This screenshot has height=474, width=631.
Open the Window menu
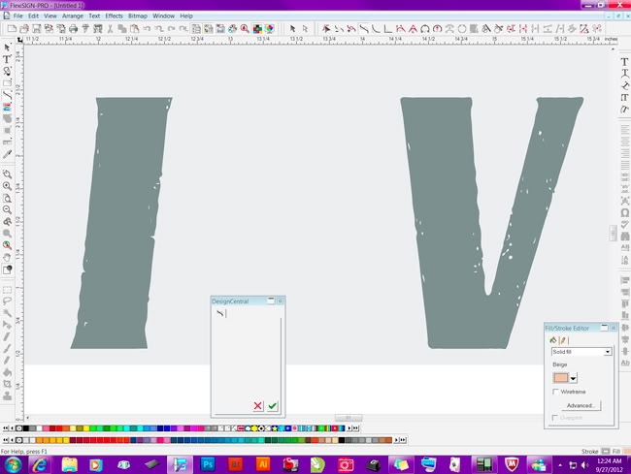[x=163, y=16]
